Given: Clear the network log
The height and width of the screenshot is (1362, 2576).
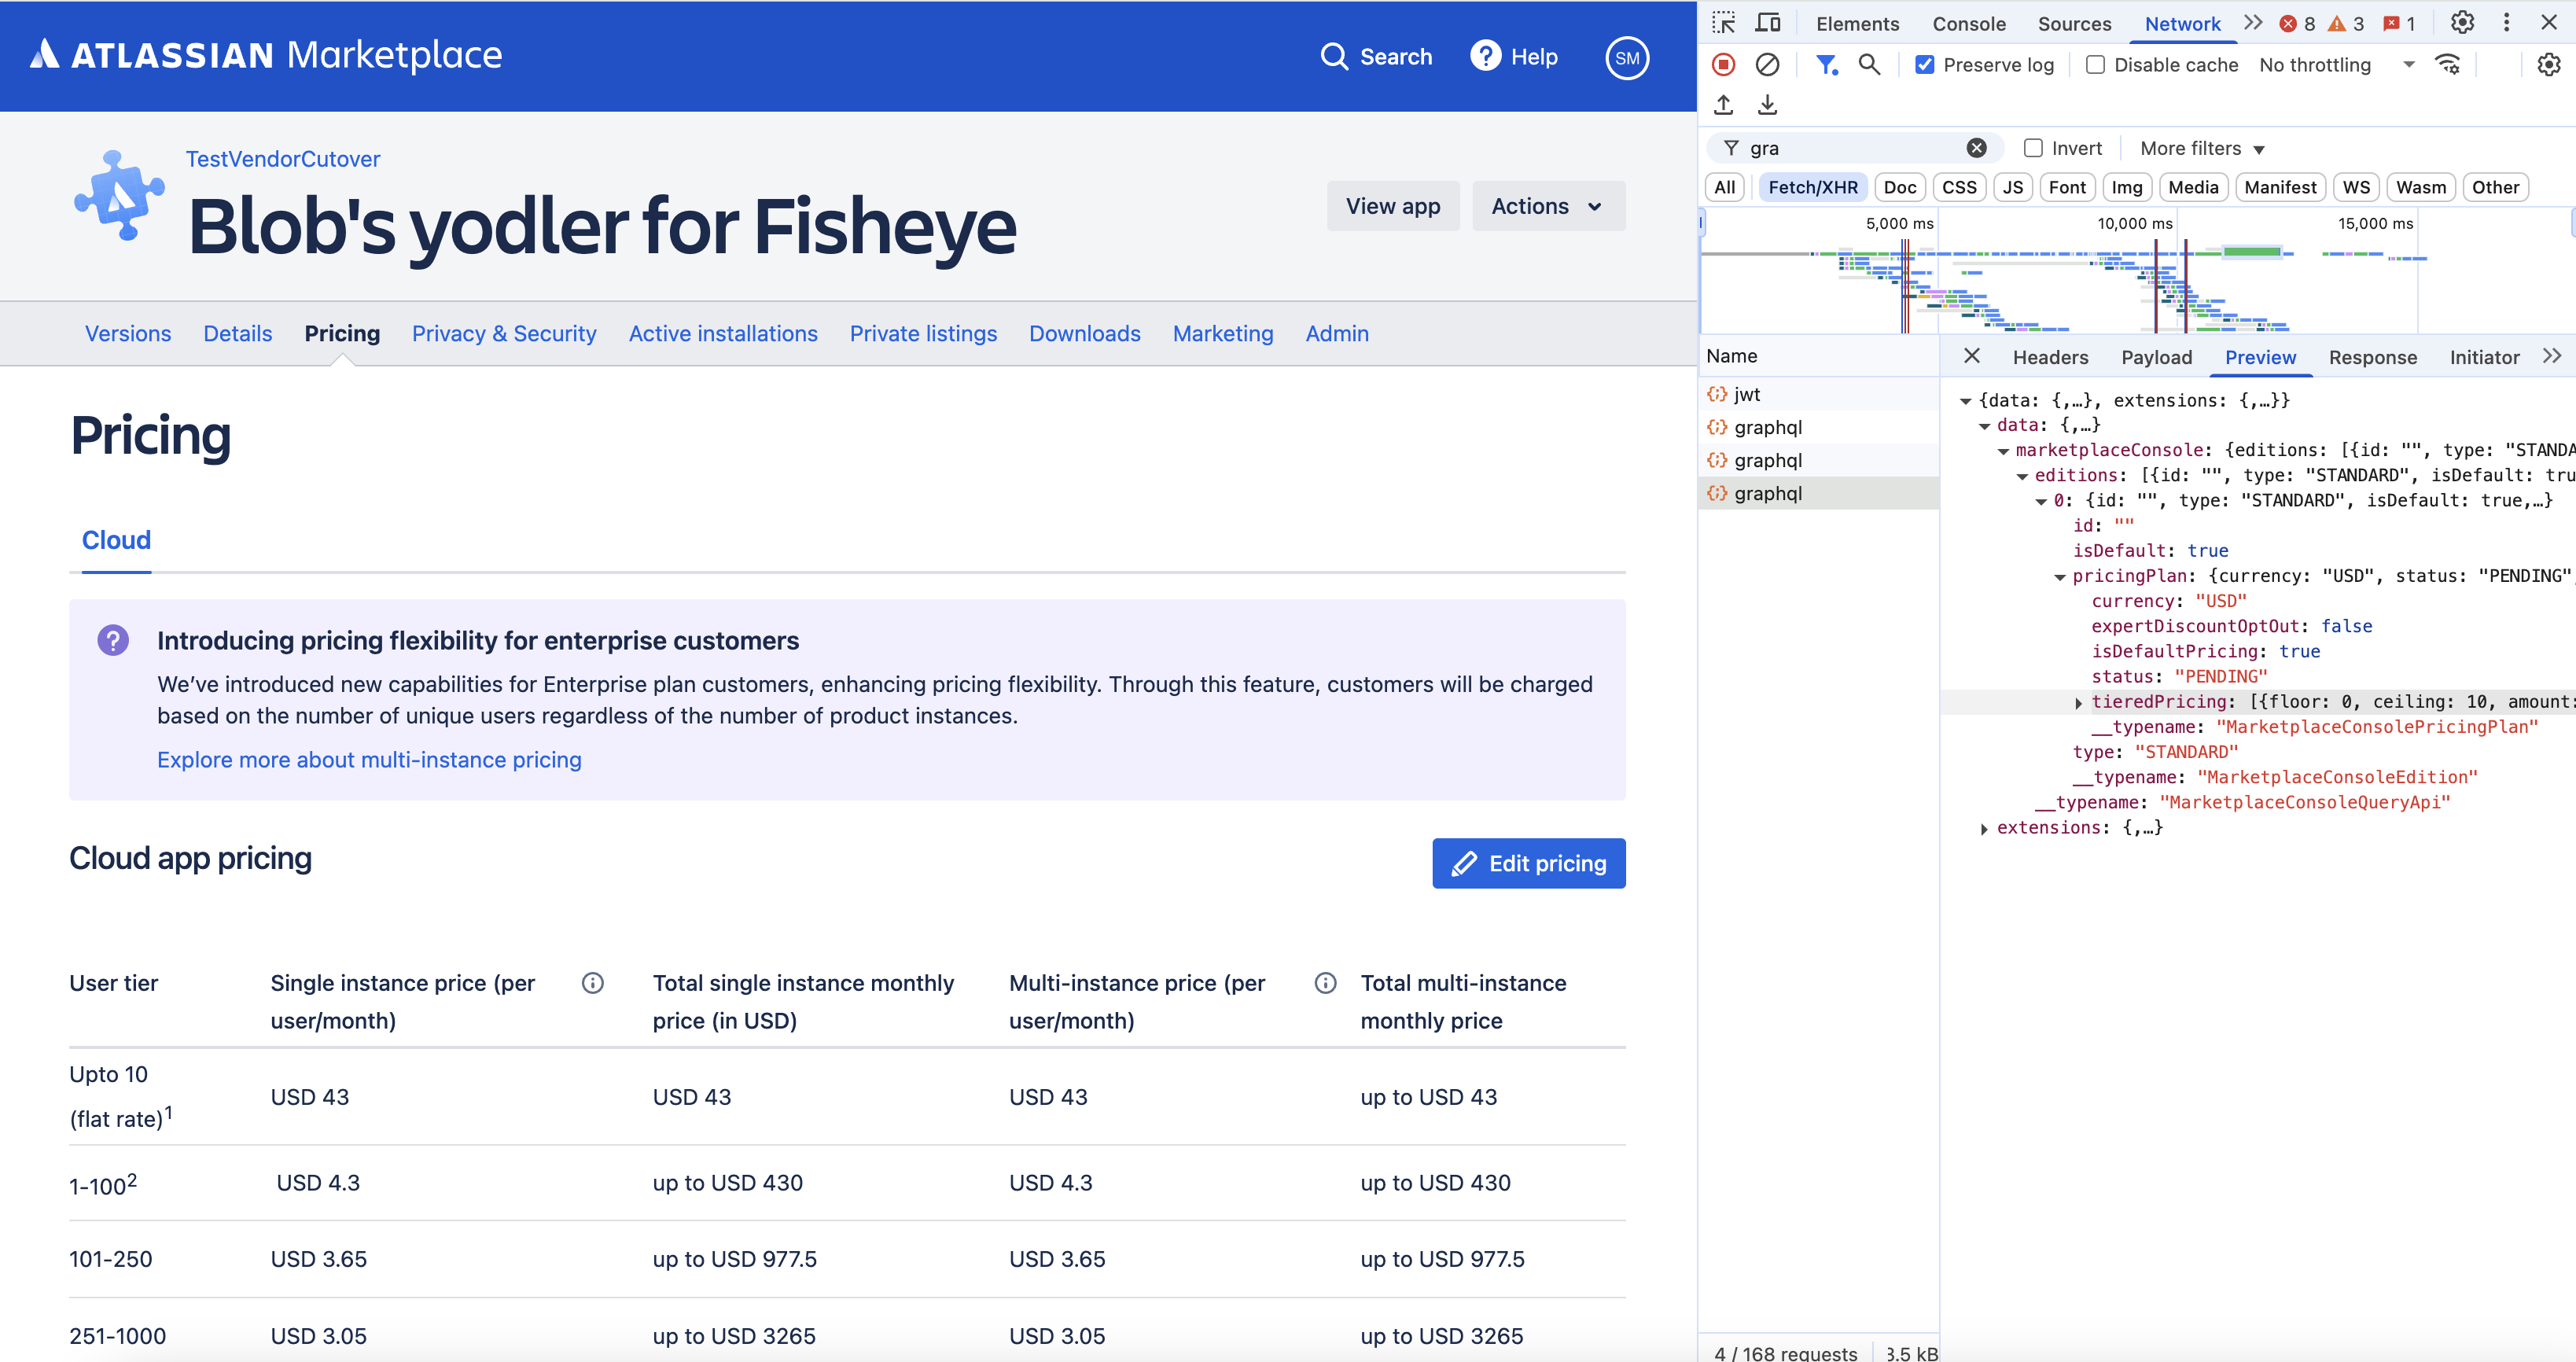Looking at the screenshot, I should pos(1767,65).
